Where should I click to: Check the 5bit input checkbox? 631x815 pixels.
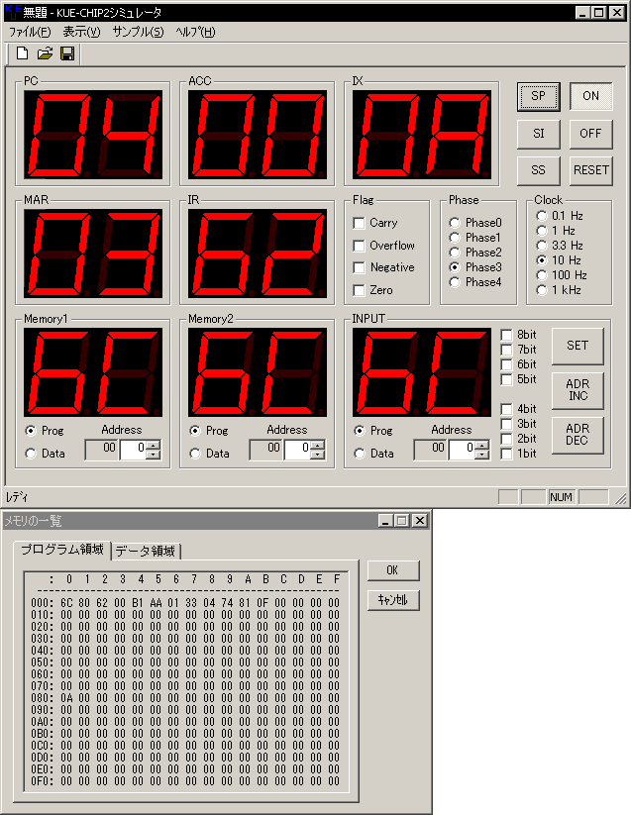(x=506, y=379)
